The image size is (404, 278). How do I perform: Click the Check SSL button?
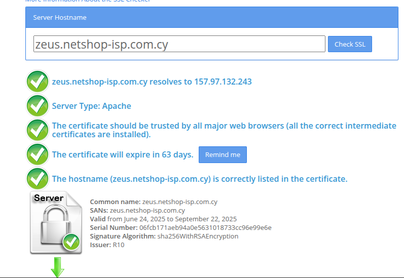coord(350,44)
